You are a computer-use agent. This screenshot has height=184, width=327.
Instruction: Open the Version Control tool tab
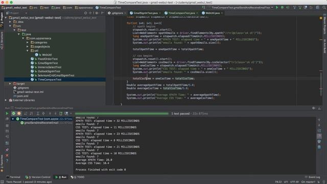coord(38,177)
